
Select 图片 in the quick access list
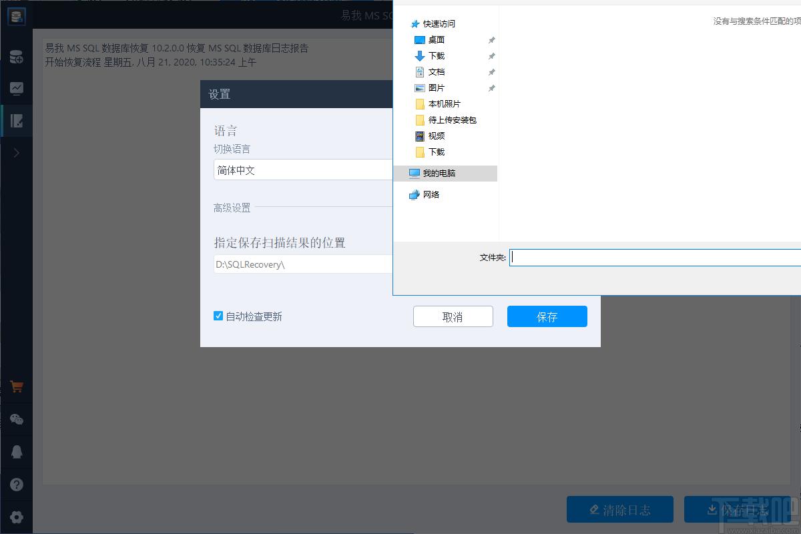tap(437, 87)
